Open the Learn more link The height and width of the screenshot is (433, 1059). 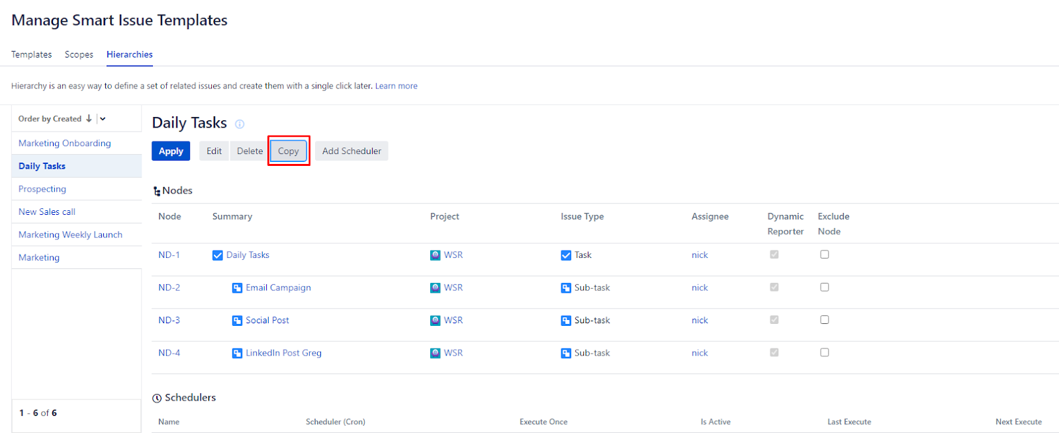[396, 86]
